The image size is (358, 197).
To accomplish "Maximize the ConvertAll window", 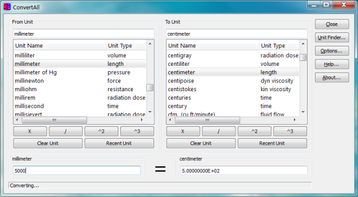I will [x=326, y=5].
